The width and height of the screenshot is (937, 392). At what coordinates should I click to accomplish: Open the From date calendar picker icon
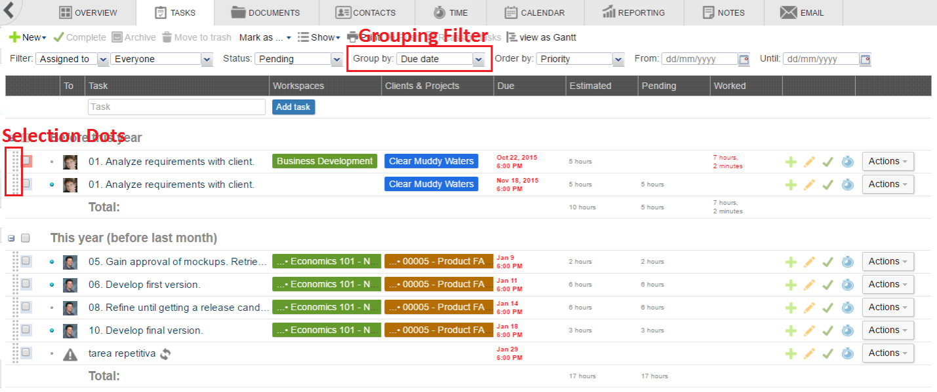(x=744, y=60)
